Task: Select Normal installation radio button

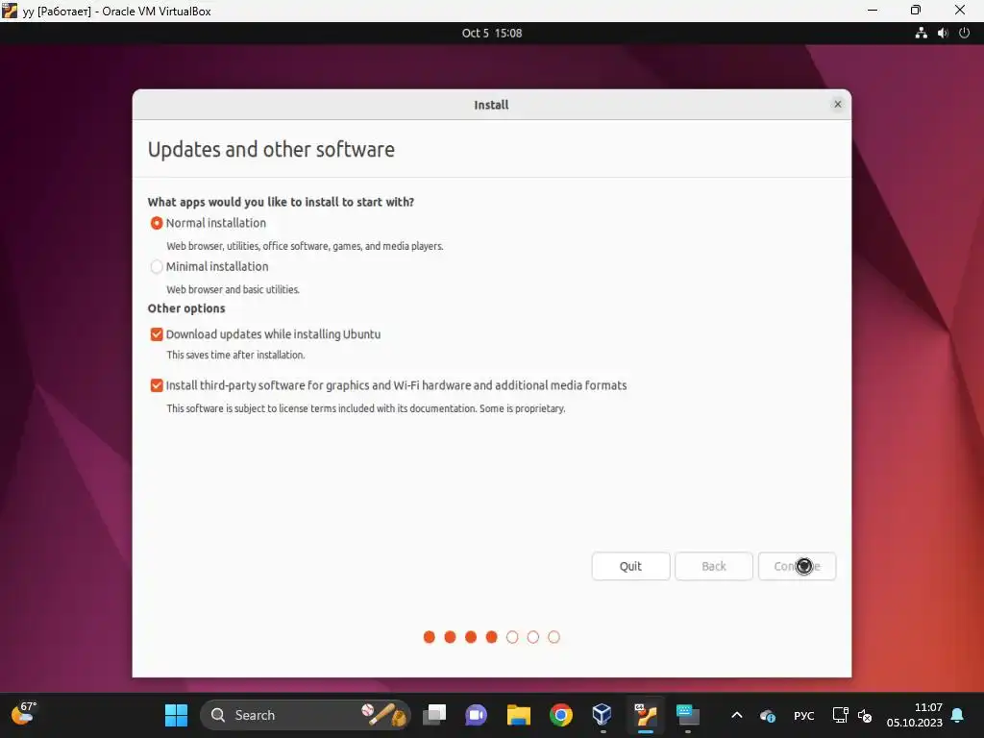Action: point(157,223)
